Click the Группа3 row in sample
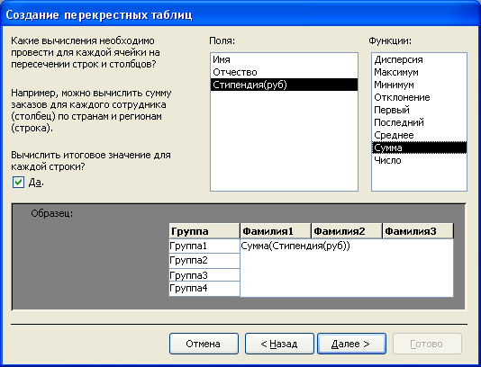This screenshot has width=481, height=367. point(204,275)
